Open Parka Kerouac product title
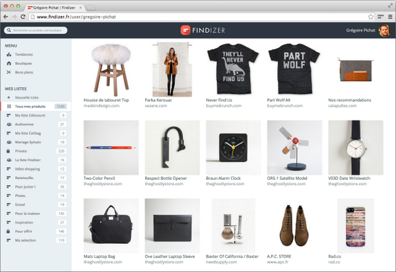396x272 pixels. (x=158, y=100)
